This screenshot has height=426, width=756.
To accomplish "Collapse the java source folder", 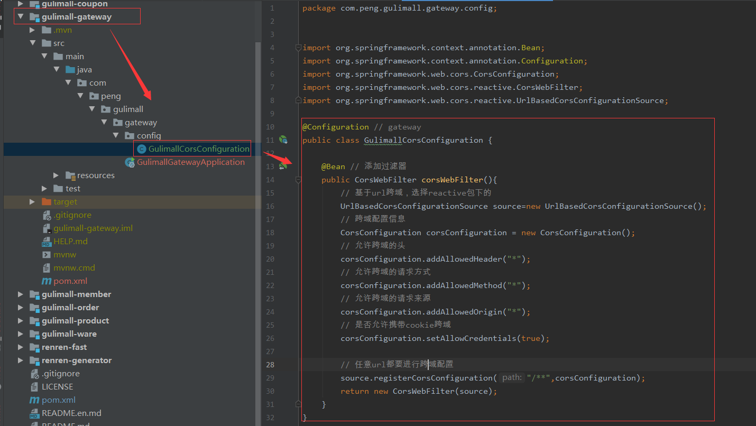I will coord(56,69).
